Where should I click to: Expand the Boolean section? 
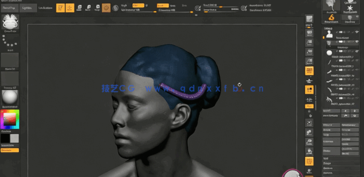click(341, 168)
